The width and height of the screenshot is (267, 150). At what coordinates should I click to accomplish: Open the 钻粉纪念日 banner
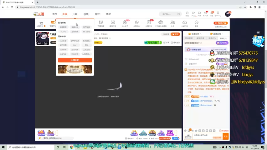coord(206,49)
